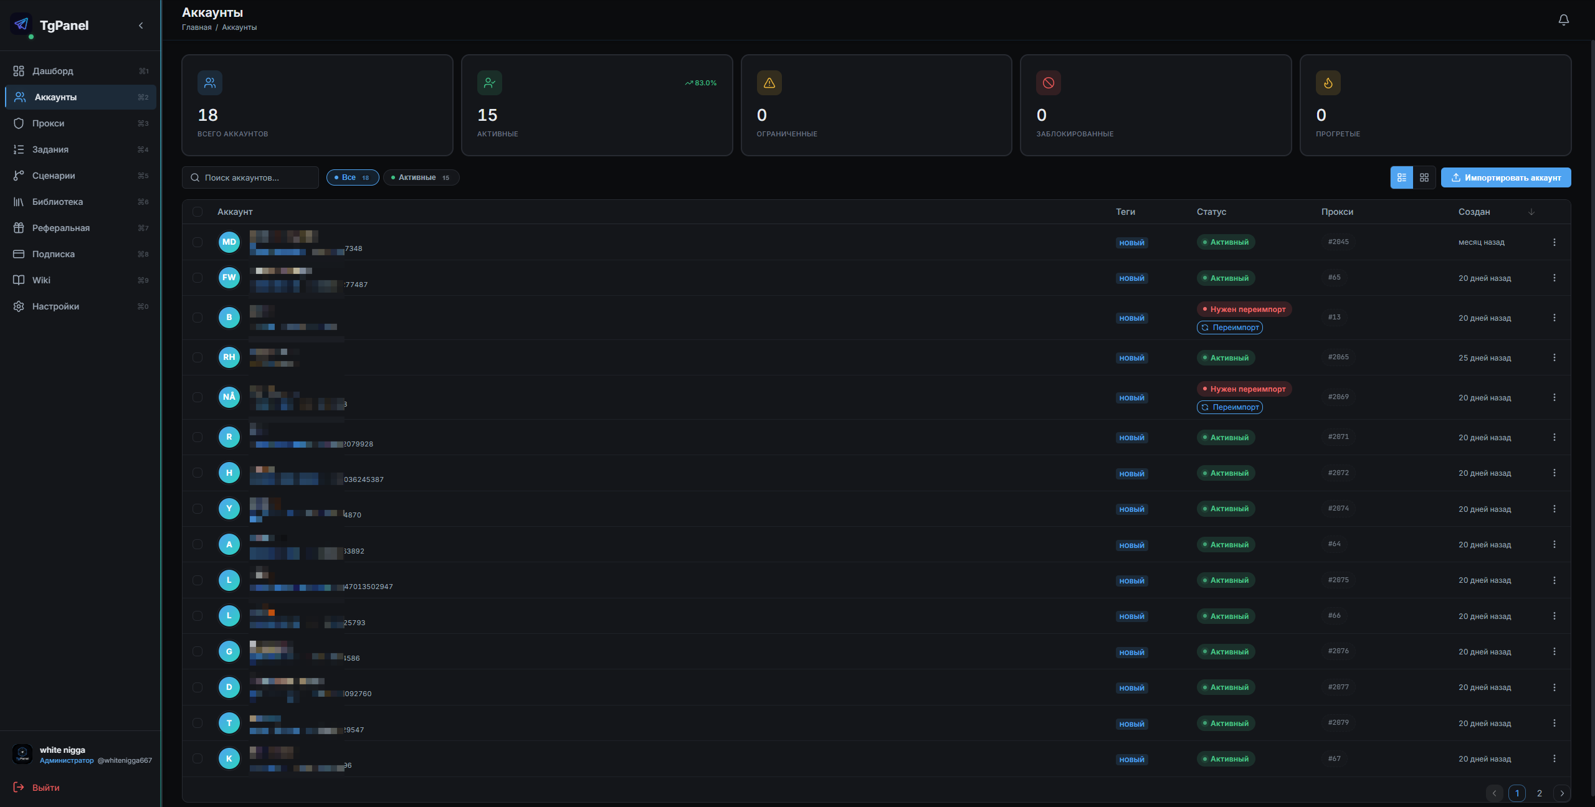1595x807 pixels.
Task: Click the D account avatar
Action: point(229,687)
